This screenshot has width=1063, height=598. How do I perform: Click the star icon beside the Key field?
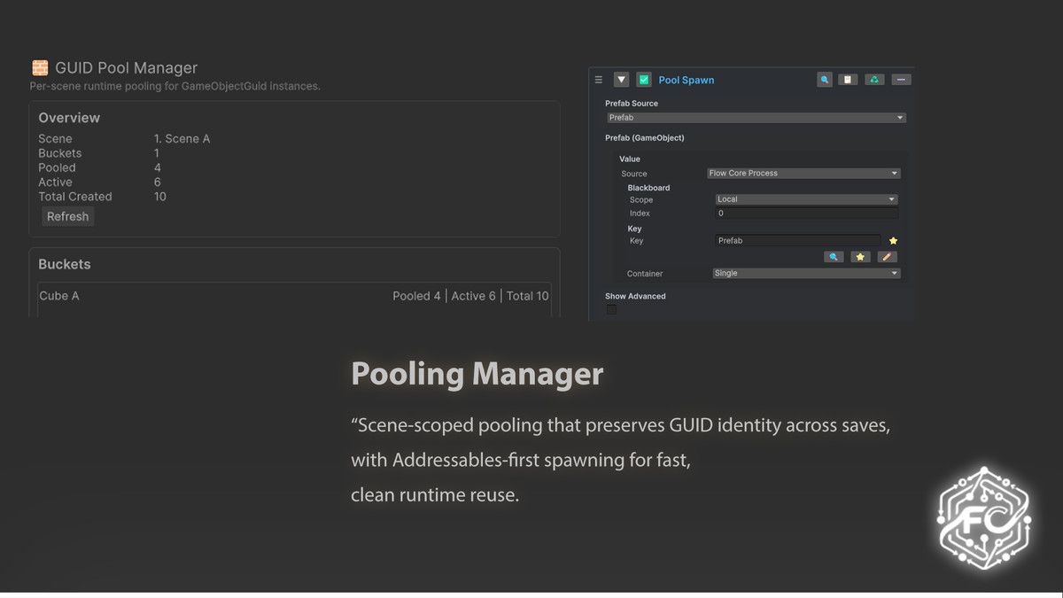893,241
